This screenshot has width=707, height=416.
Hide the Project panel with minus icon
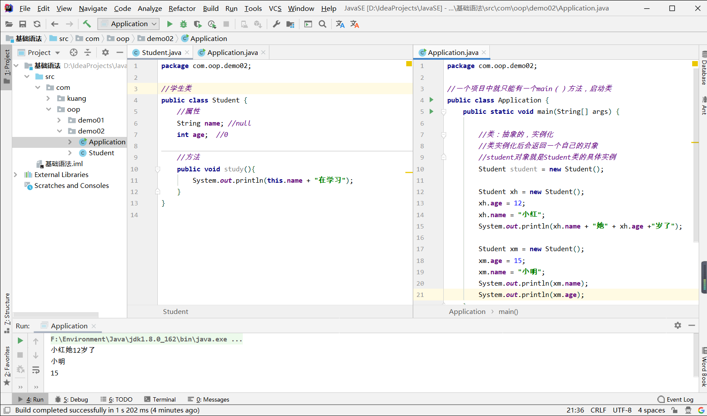120,52
